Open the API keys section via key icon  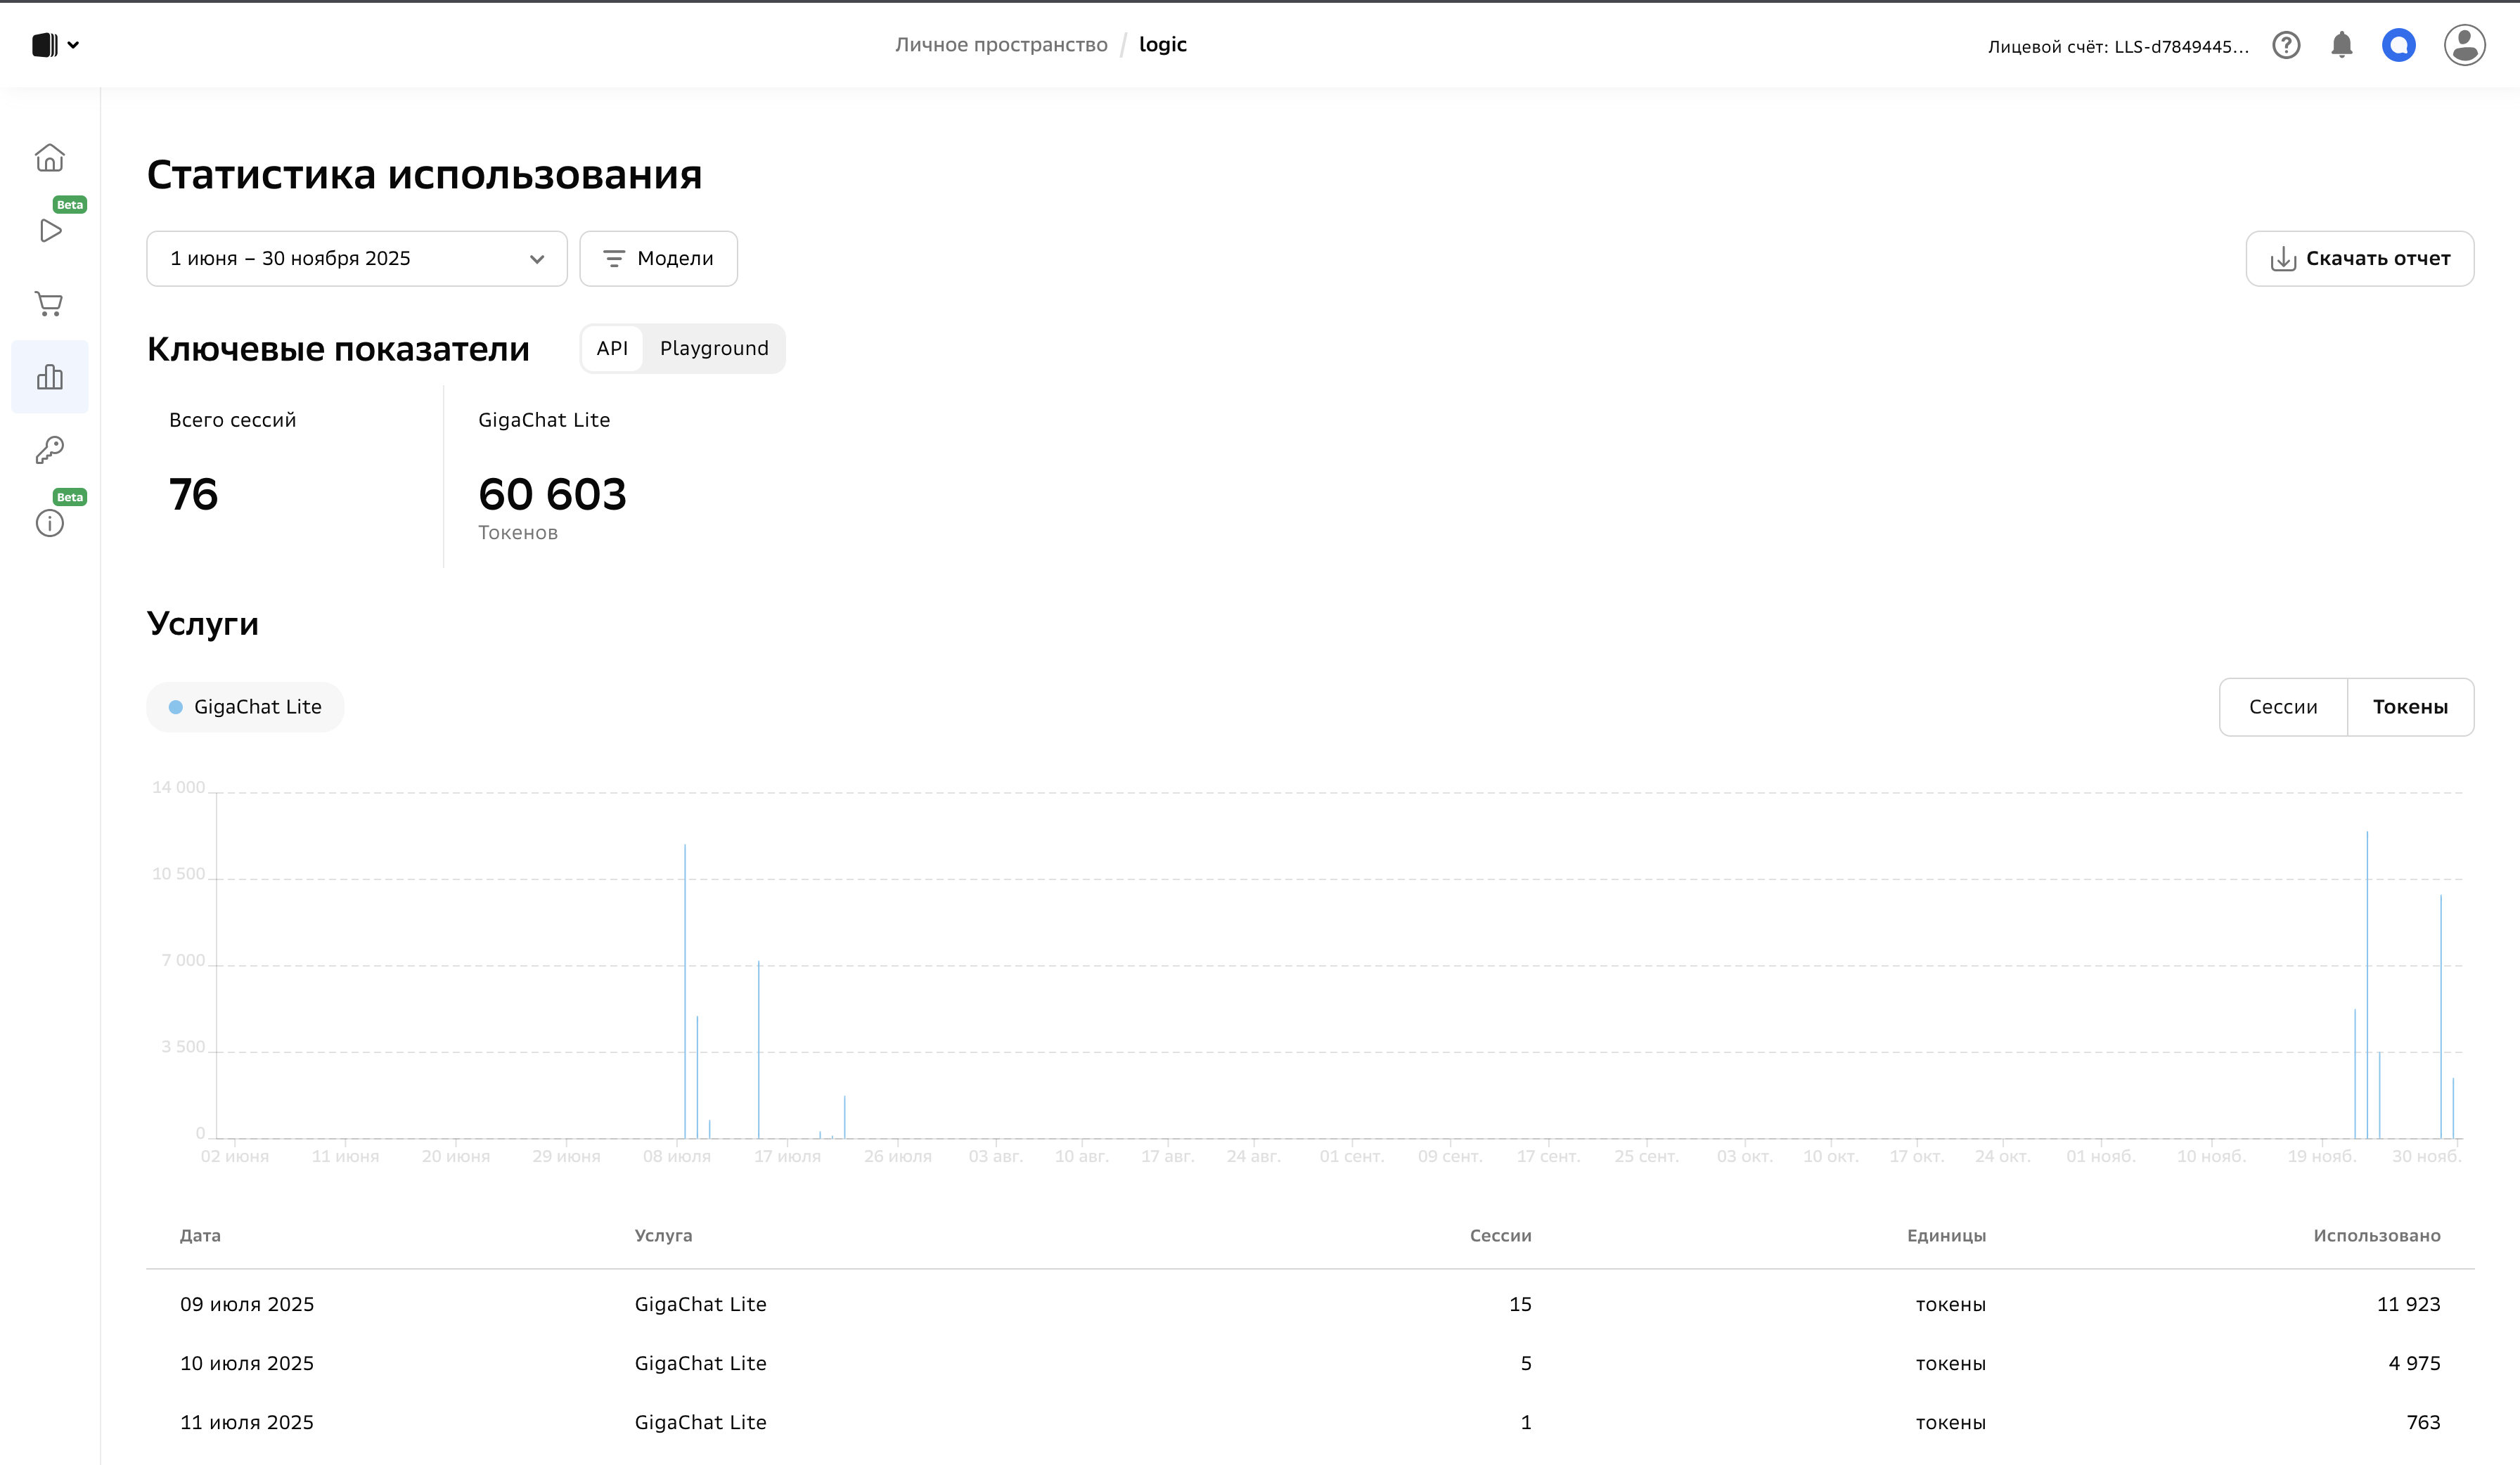(49, 450)
